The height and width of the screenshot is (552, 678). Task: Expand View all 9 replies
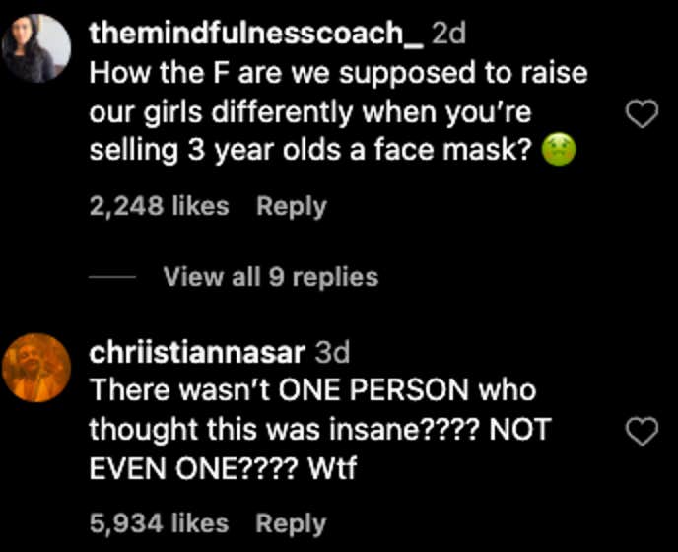tap(270, 277)
